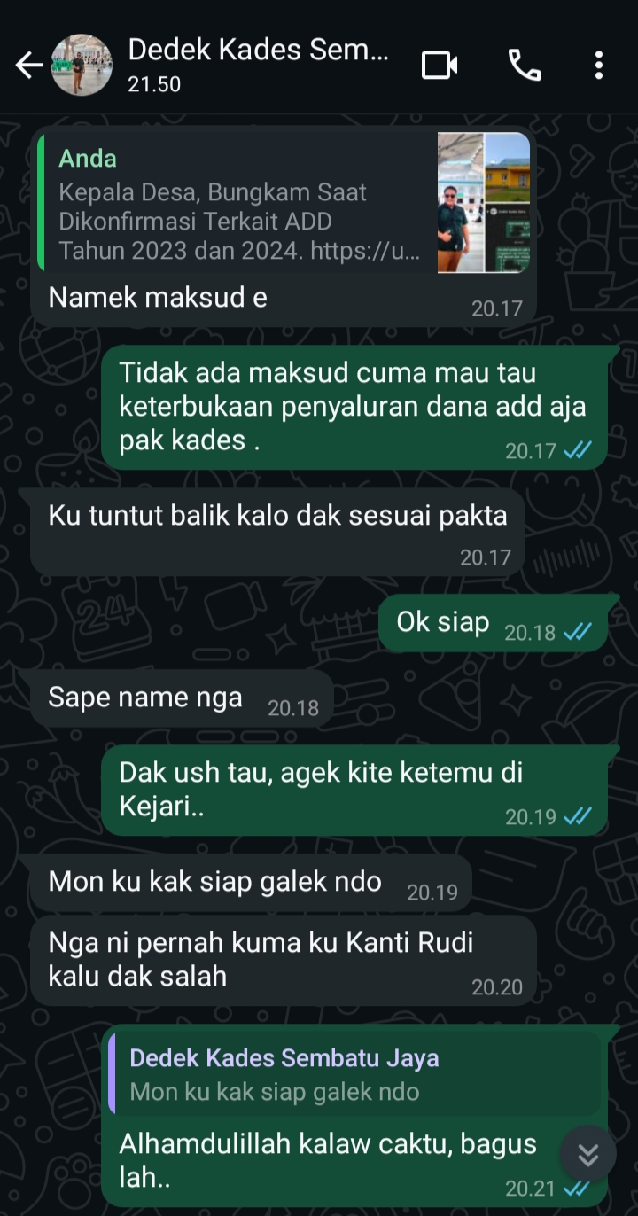Tap read receipt ticks on 'Ok siap'
Image resolution: width=638 pixels, height=1216 pixels.
(x=578, y=632)
